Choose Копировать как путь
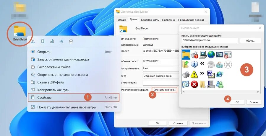The width and height of the screenshot is (266, 136). pos(74,90)
